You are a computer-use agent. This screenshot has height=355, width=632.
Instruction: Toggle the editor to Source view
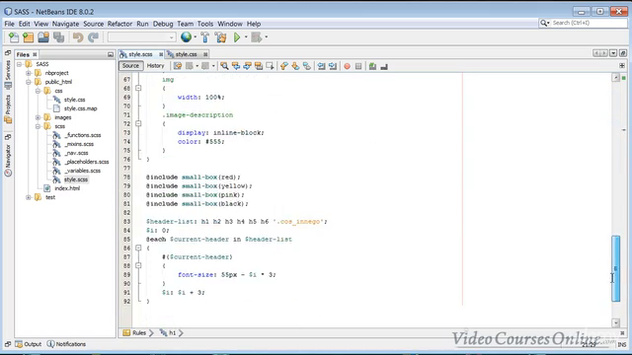tap(130, 66)
